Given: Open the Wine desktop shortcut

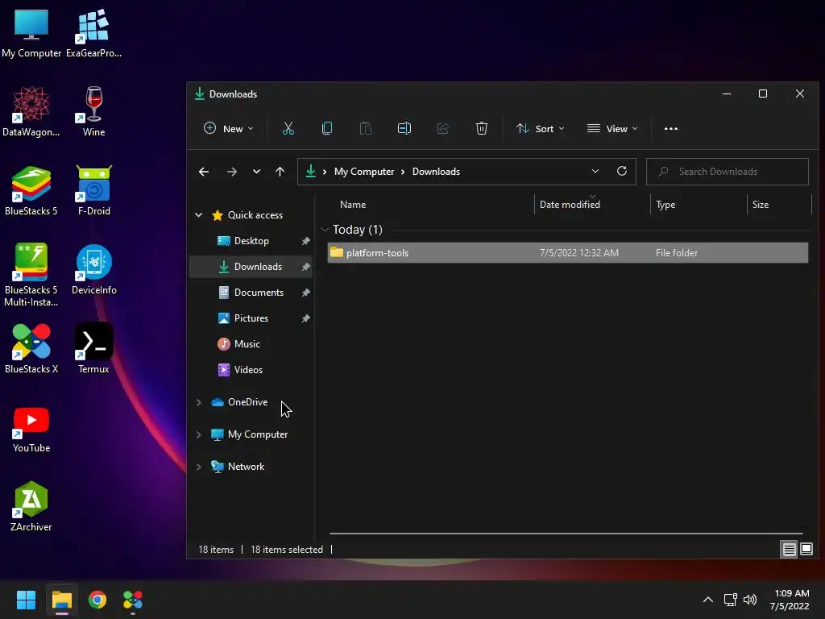Looking at the screenshot, I should [x=93, y=111].
